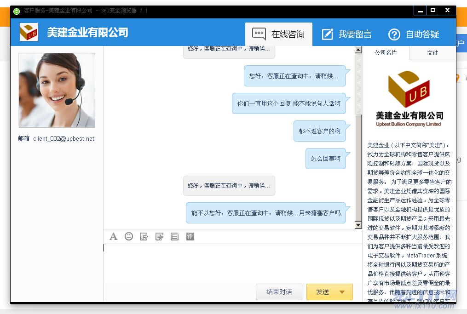Click the message 都不理客户的啊
467x314 pixels.
[320, 131]
